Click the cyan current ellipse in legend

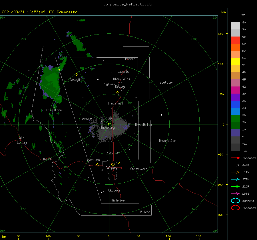(x=235, y=201)
